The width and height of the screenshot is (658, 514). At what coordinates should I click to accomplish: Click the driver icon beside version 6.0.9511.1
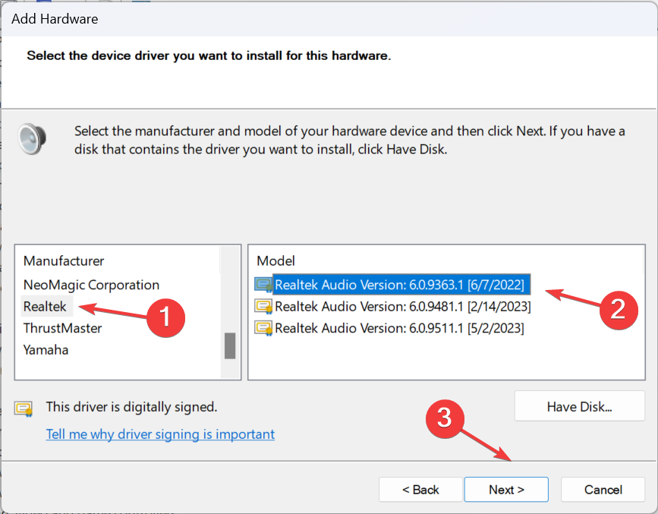click(263, 328)
